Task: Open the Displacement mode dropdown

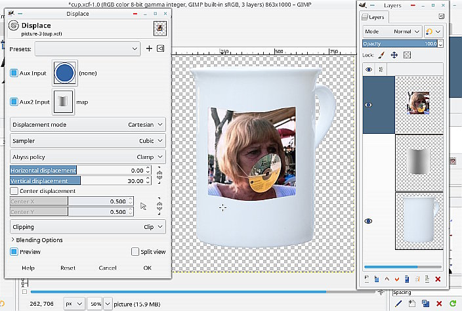Action: [x=87, y=124]
